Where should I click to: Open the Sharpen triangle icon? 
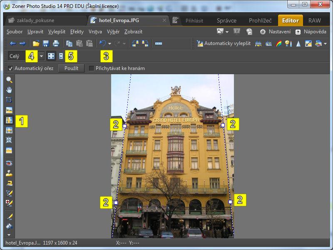tap(298, 44)
